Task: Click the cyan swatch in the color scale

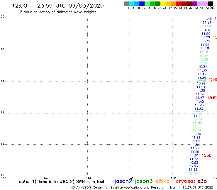Action: (132, 4)
